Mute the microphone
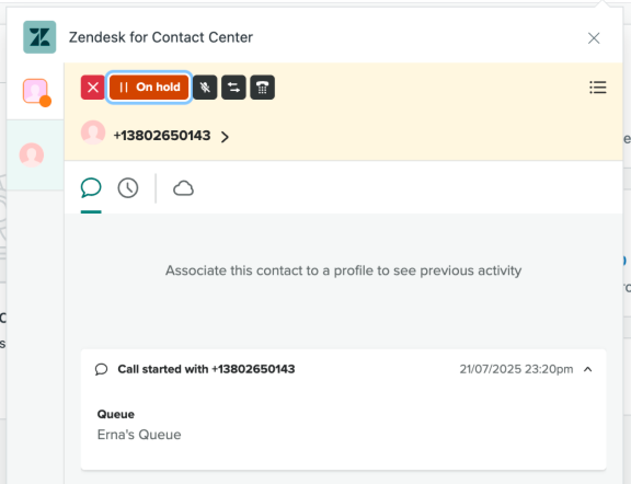Image resolution: width=631 pixels, height=484 pixels. [205, 88]
